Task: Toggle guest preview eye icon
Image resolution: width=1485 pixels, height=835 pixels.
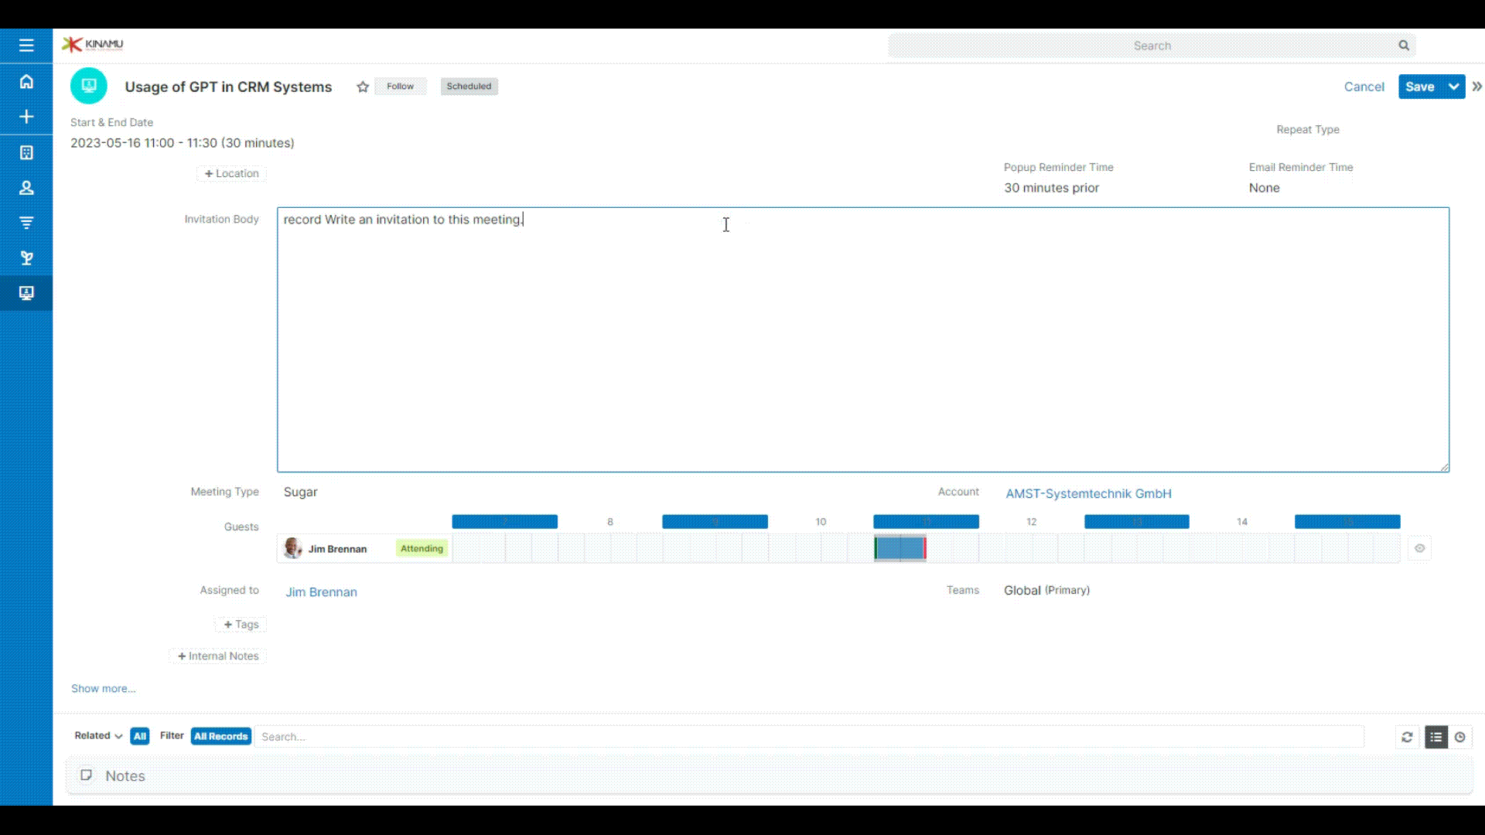Action: pos(1419,548)
